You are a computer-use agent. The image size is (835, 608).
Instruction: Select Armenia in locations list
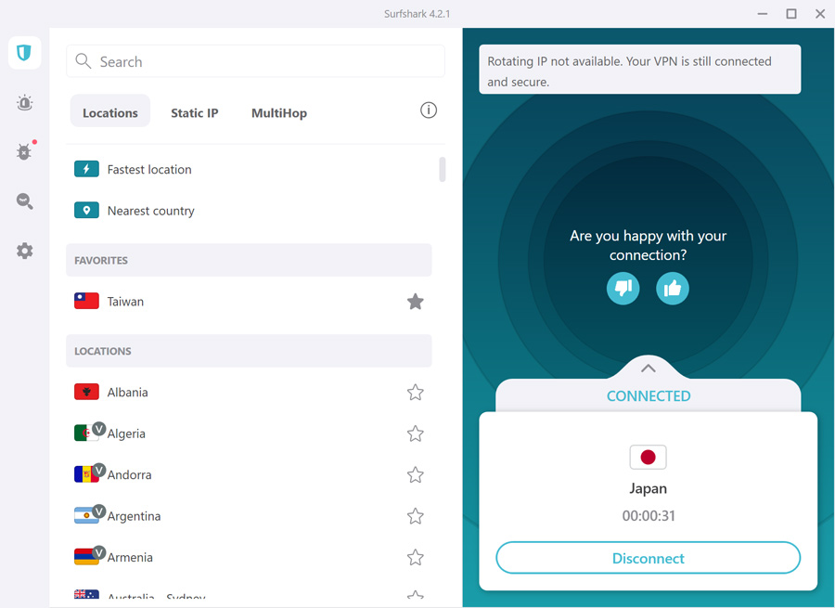249,557
